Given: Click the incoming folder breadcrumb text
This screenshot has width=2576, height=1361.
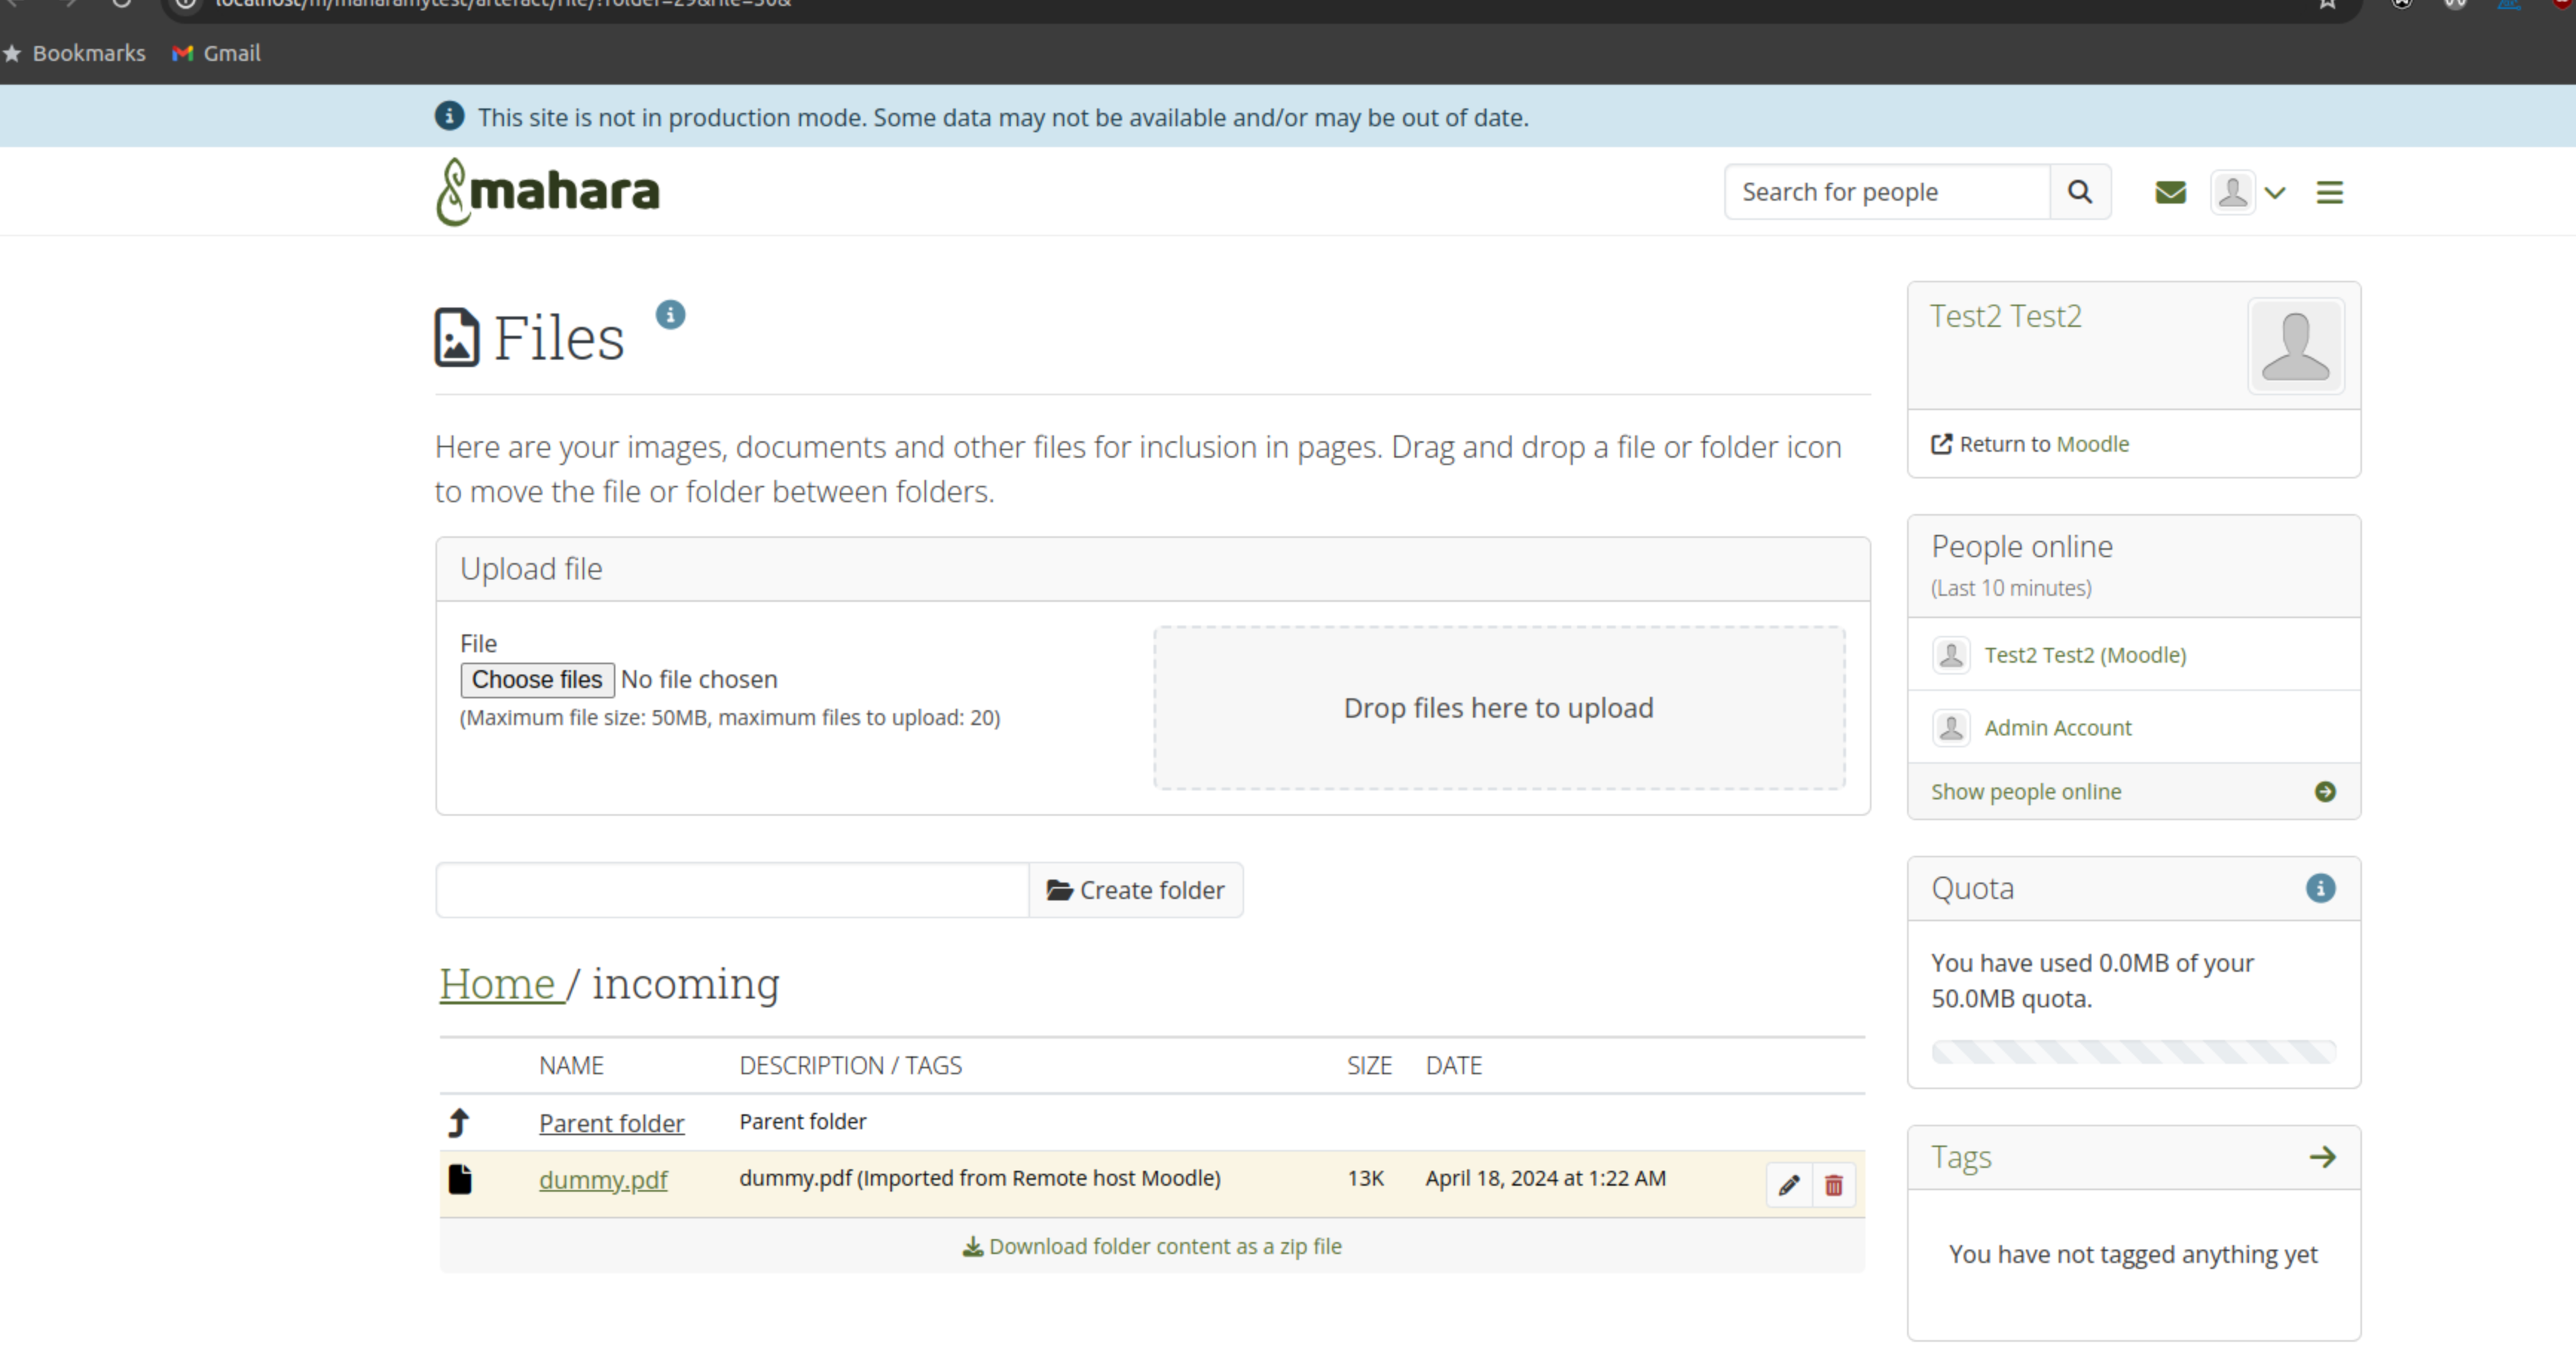Looking at the screenshot, I should 685,984.
